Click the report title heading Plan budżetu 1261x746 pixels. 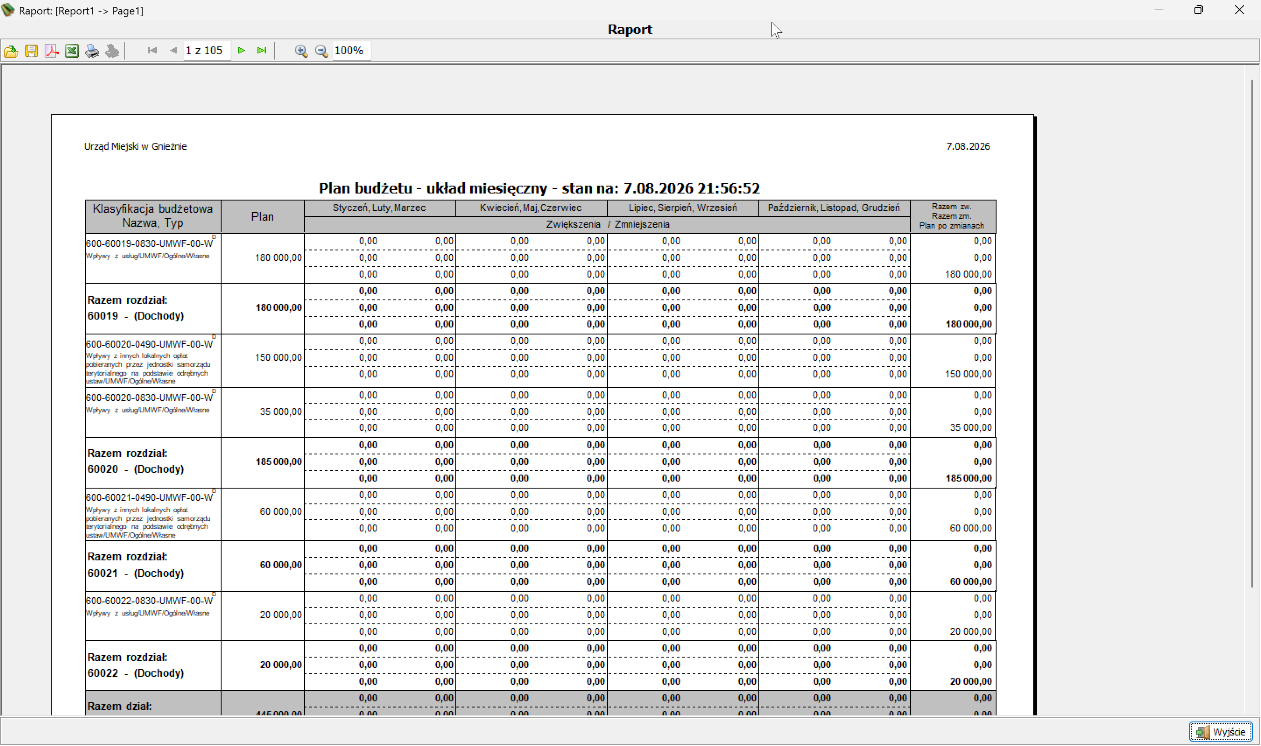(x=539, y=188)
